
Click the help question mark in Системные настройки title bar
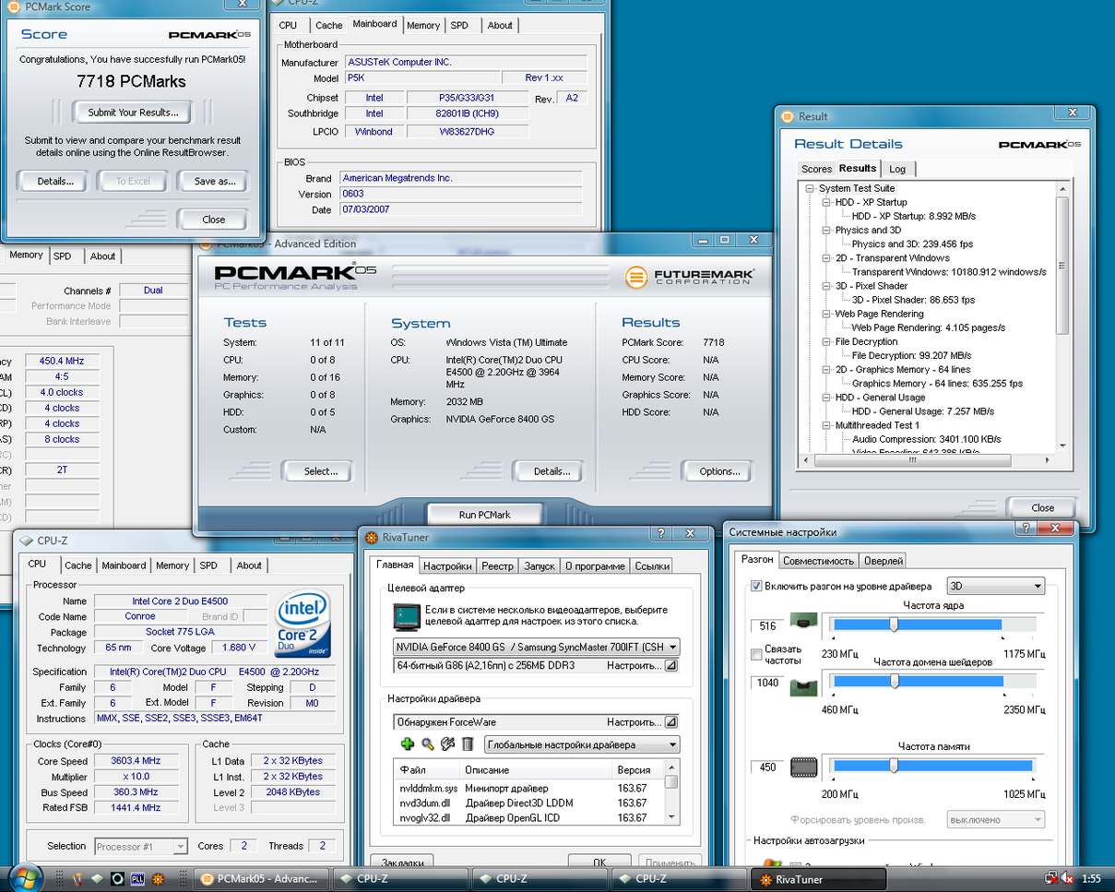(x=1026, y=529)
